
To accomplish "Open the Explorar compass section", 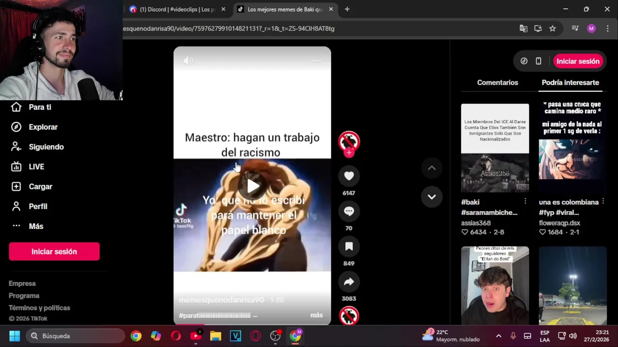I will click(34, 127).
